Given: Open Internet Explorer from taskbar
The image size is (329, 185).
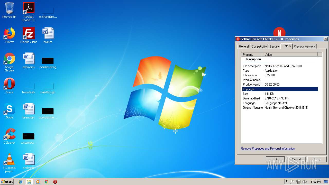Looking at the screenshot, I should click(x=21, y=182).
